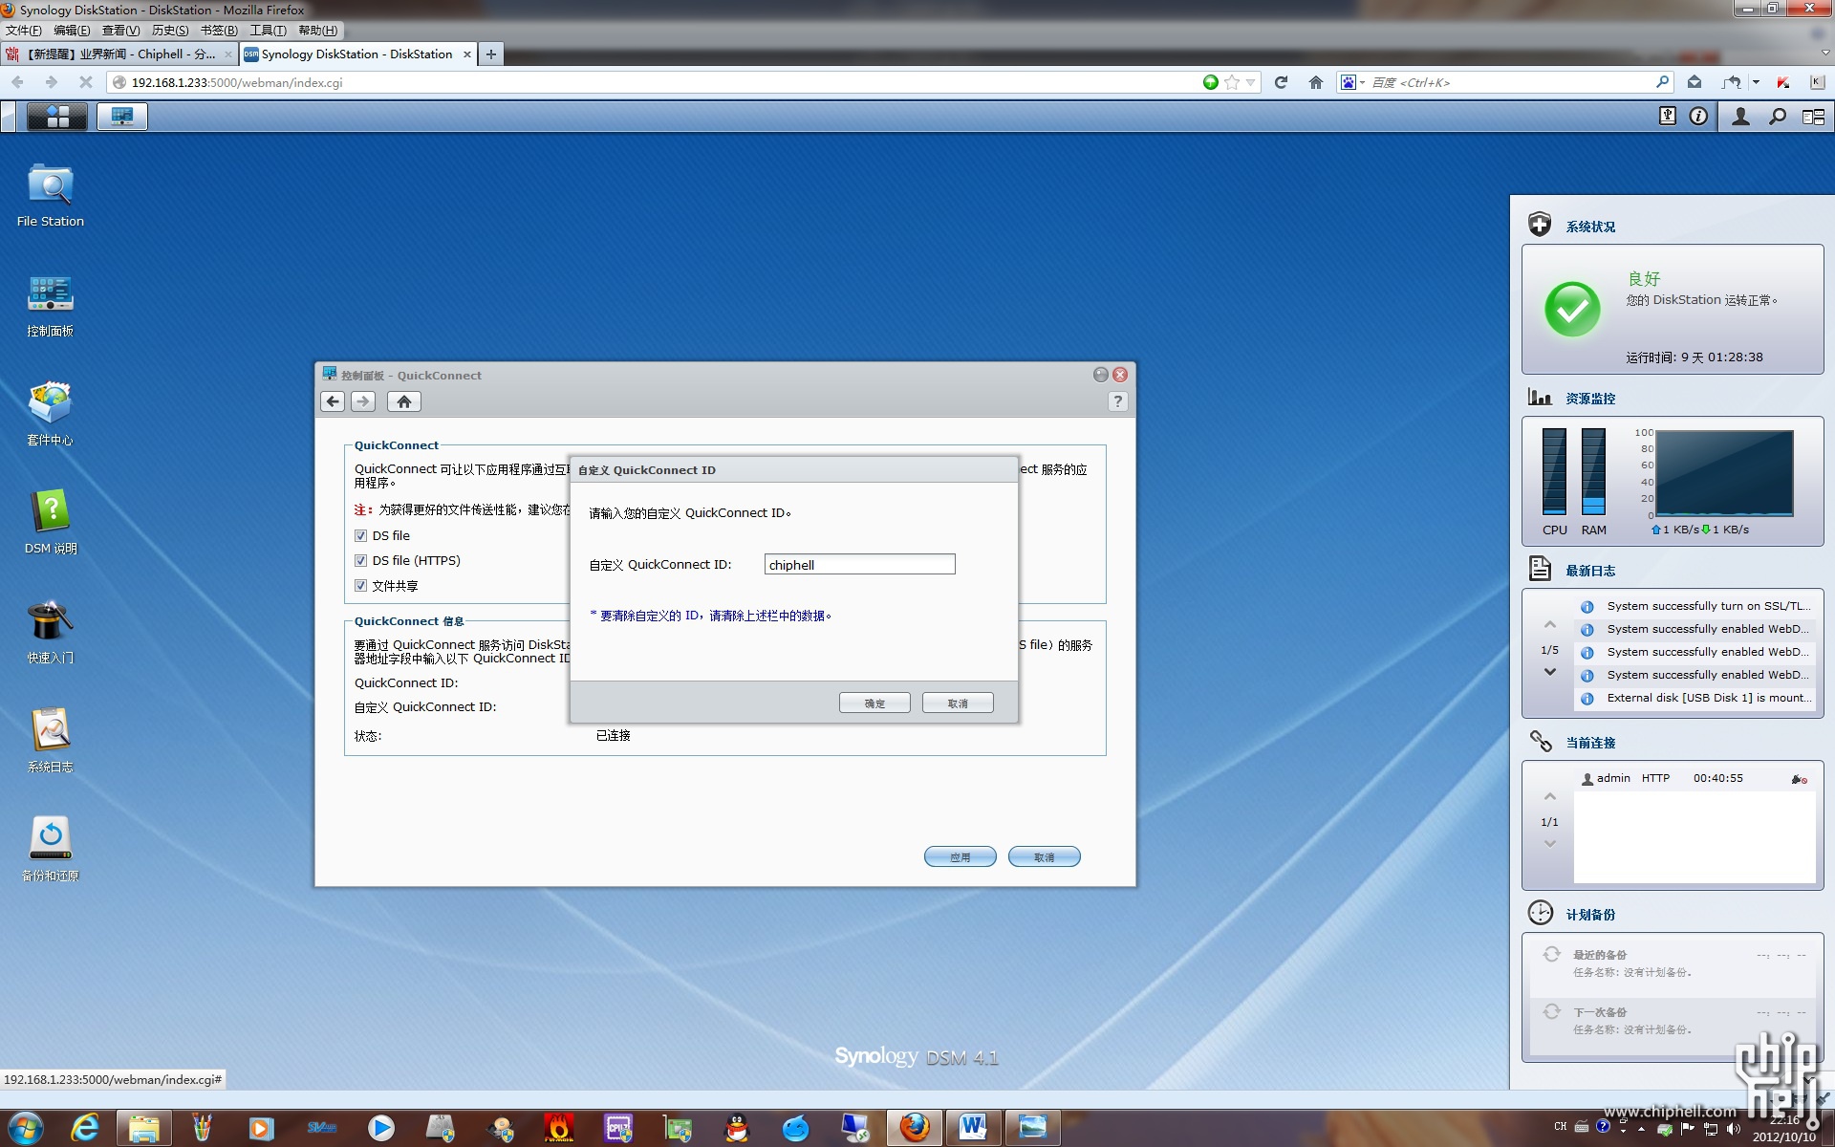Open the 工具(T) Firefox menu
Image resolution: width=1835 pixels, height=1147 pixels.
pyautogui.click(x=269, y=31)
